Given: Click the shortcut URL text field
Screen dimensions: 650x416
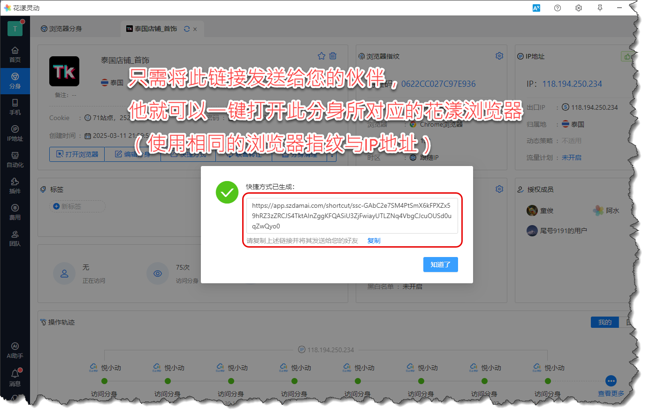Looking at the screenshot, I should tap(352, 216).
